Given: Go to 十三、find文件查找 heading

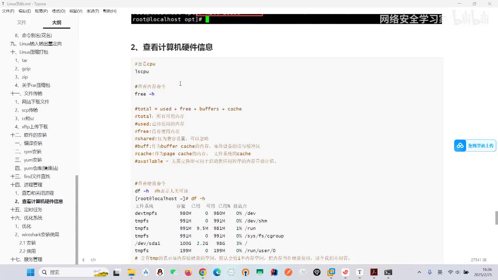Looking at the screenshot, I should point(30,177).
